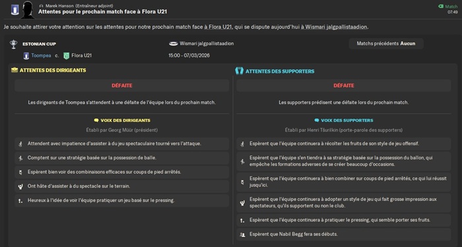The image size is (462, 247).
Task: Select 'récolter les fruits de son style' supporters row
Action: 344,144
